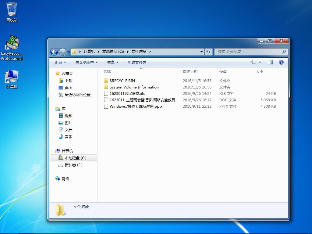The width and height of the screenshot is (312, 234).
Task: Open the address bar history dropdown
Action: click(x=202, y=52)
